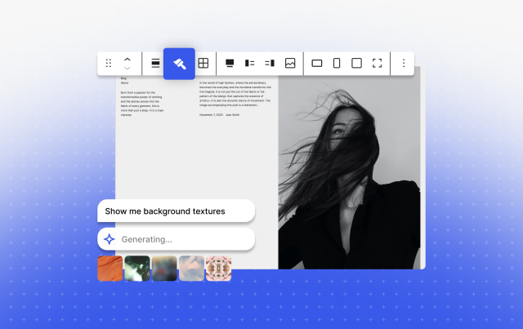Open the three-dot more options menu
The height and width of the screenshot is (329, 523).
(x=403, y=63)
